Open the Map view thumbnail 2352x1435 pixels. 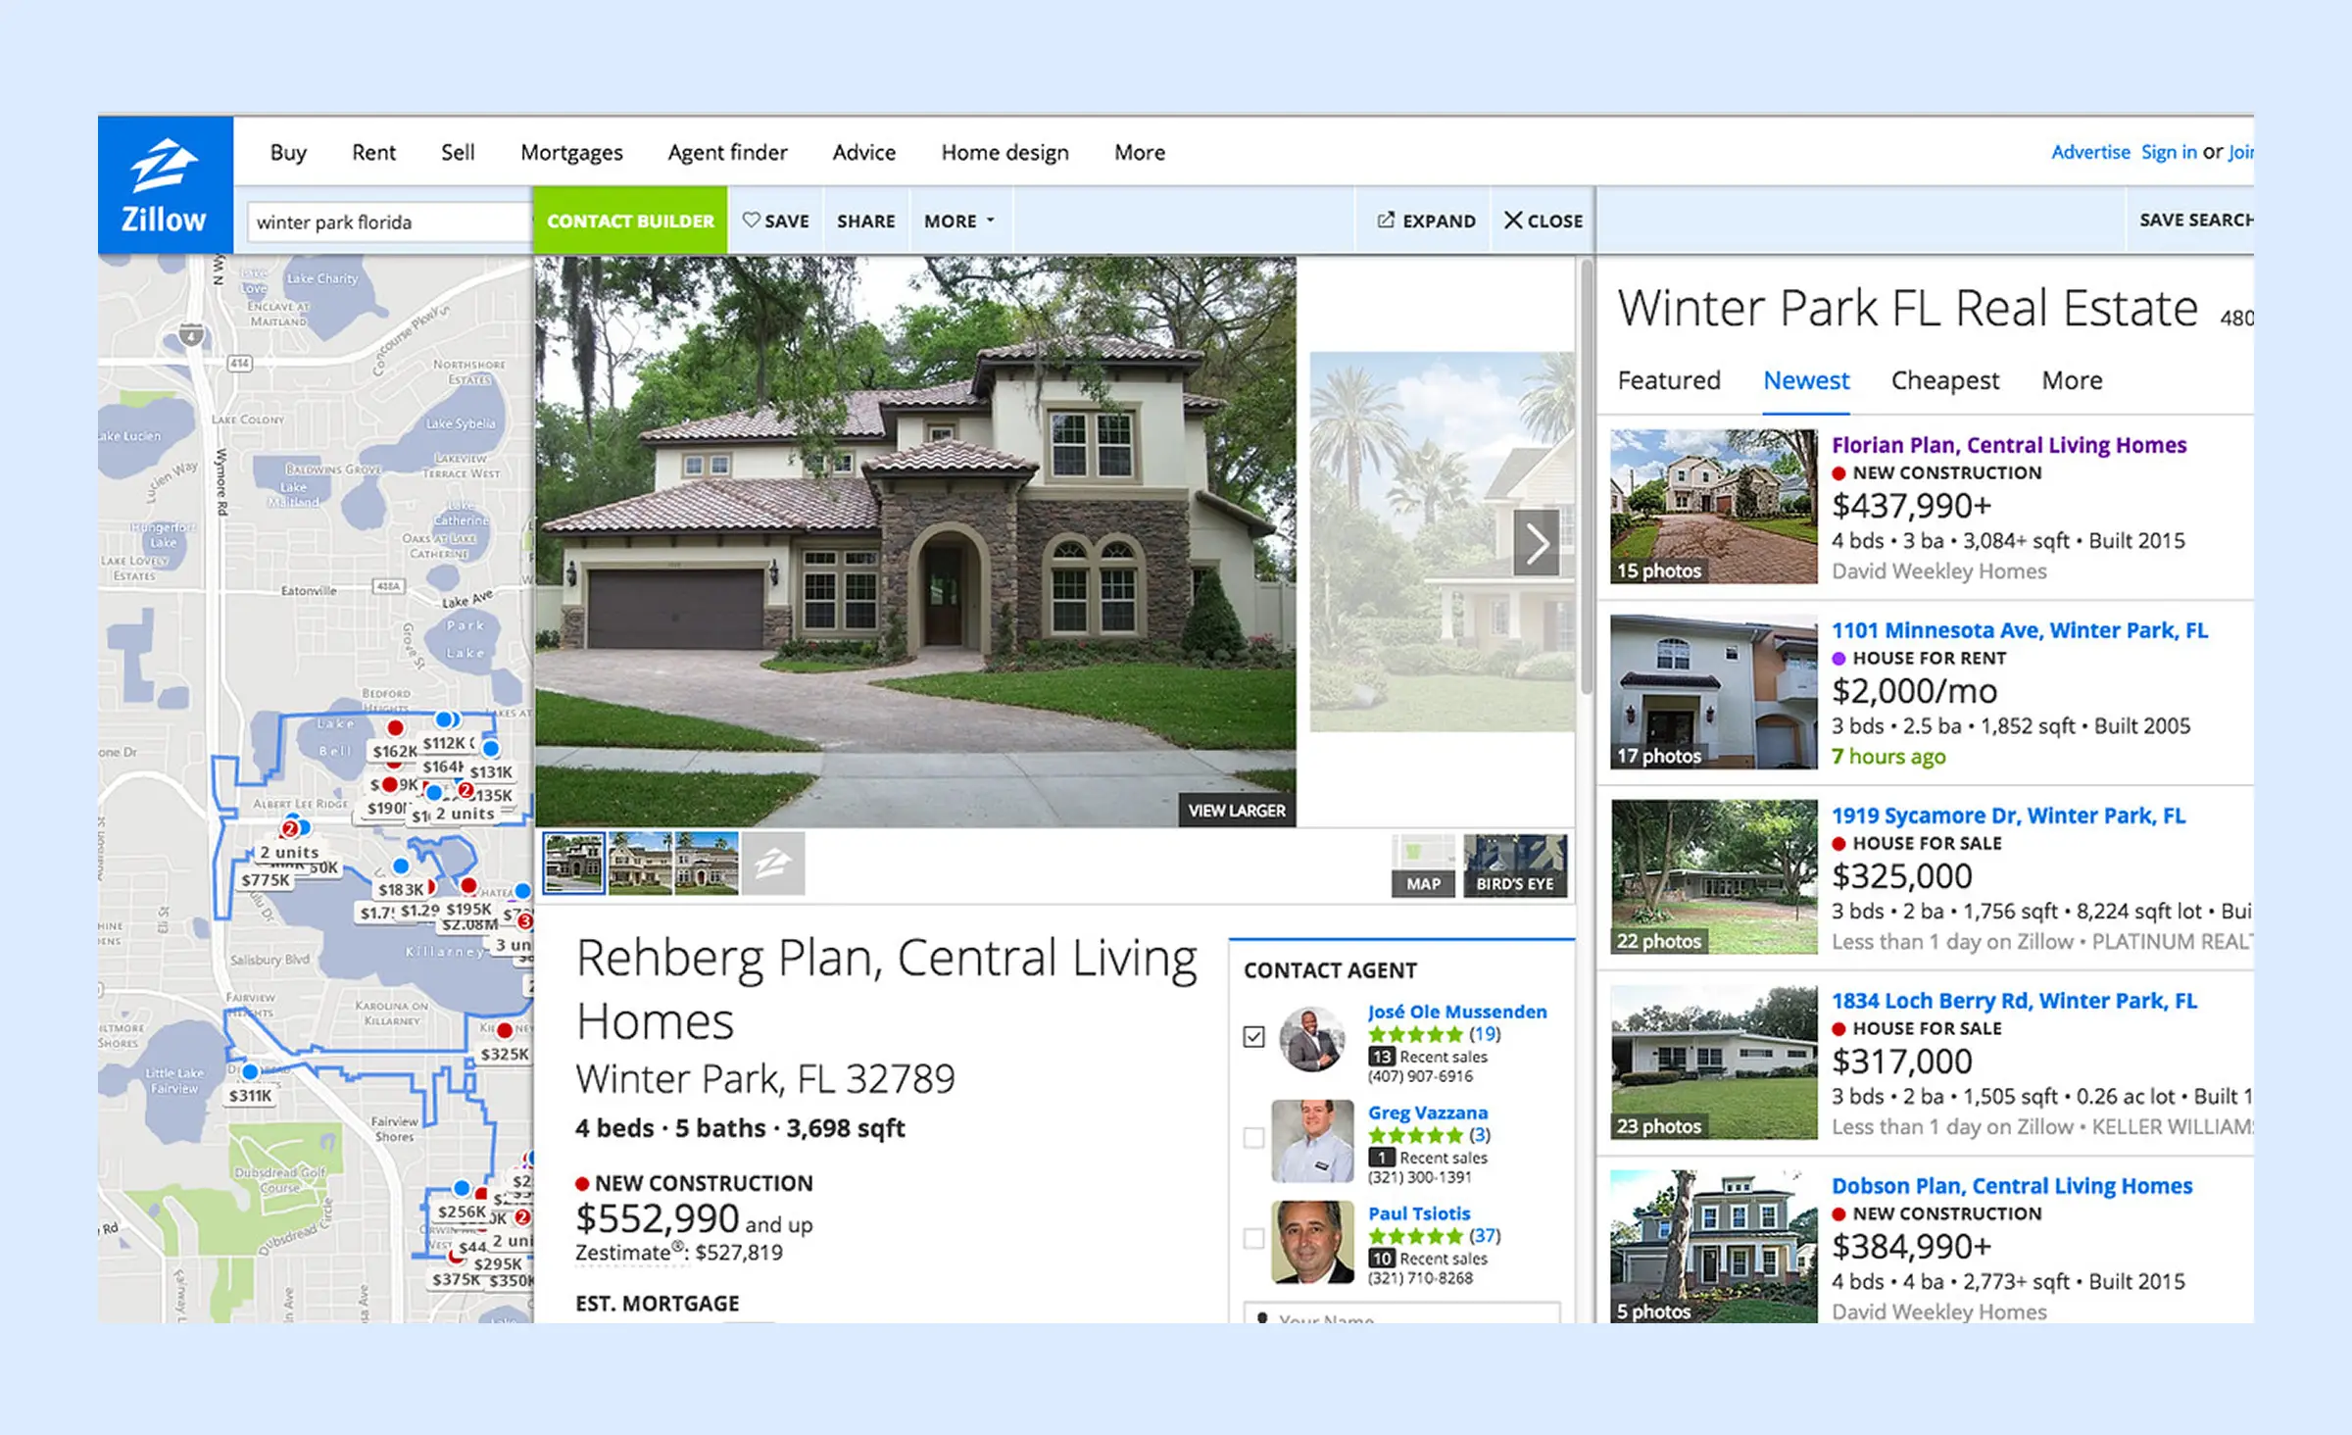tap(1424, 866)
